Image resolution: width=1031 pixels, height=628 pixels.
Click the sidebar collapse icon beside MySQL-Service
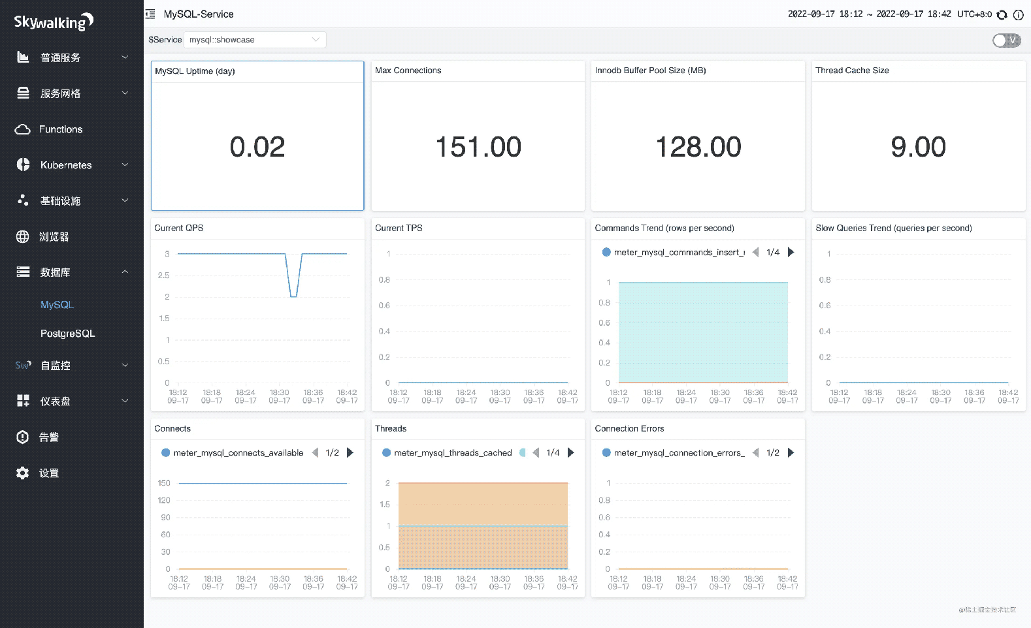pyautogui.click(x=150, y=14)
